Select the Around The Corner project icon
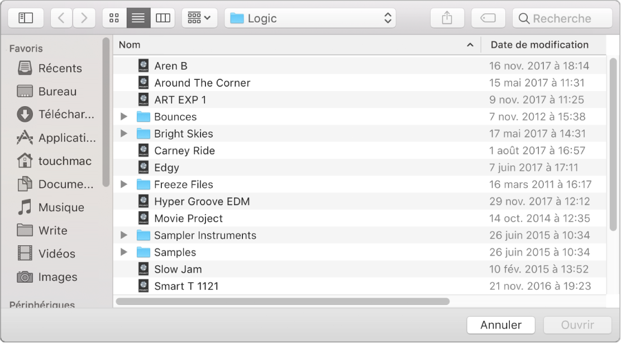Image resolution: width=621 pixels, height=343 pixels. 144,83
